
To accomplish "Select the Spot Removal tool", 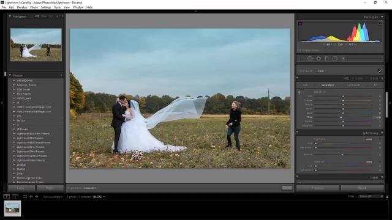I will pos(310,59).
